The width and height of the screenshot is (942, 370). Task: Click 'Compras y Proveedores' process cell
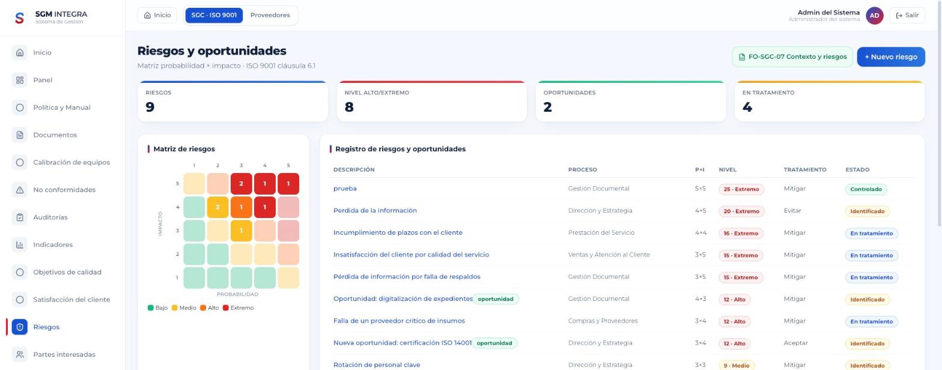pyautogui.click(x=603, y=321)
